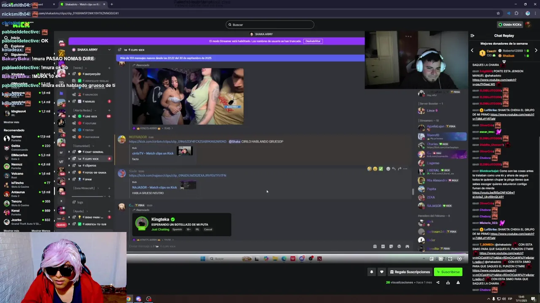Report the clip via warning icon

(458, 282)
